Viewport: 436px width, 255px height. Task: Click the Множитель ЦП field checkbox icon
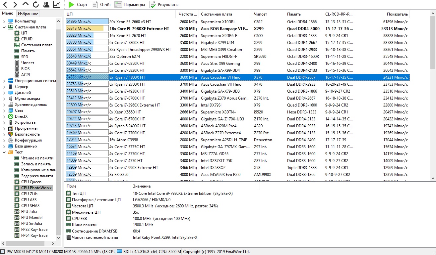coord(69,212)
